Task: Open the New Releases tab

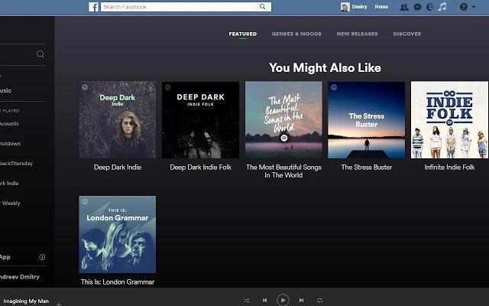Action: coord(358,34)
